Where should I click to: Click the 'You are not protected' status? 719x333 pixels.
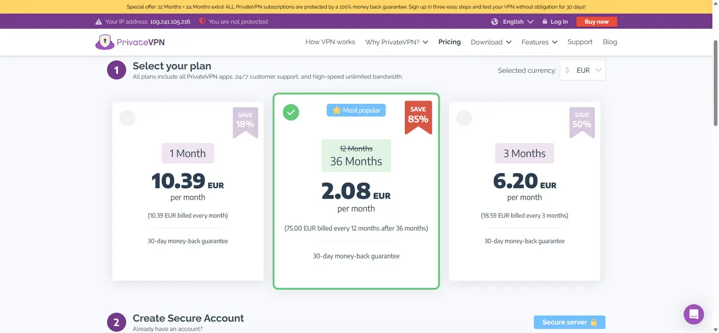tap(238, 22)
